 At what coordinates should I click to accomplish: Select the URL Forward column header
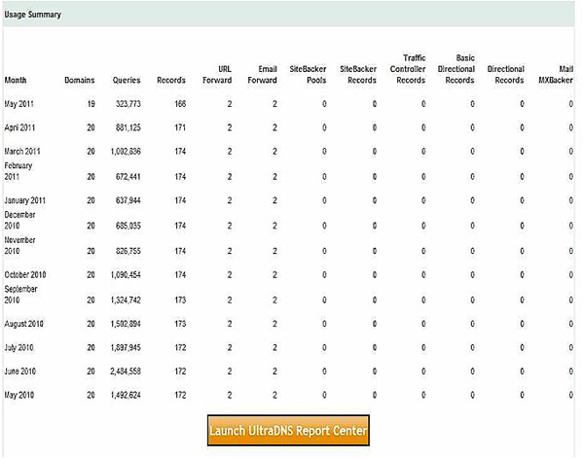pos(216,75)
